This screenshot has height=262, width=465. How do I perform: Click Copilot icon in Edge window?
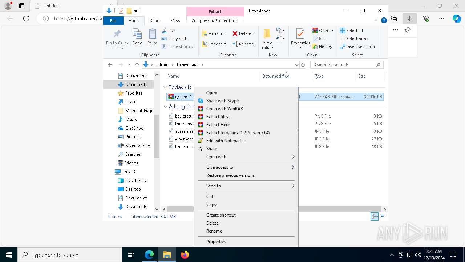click(457, 19)
